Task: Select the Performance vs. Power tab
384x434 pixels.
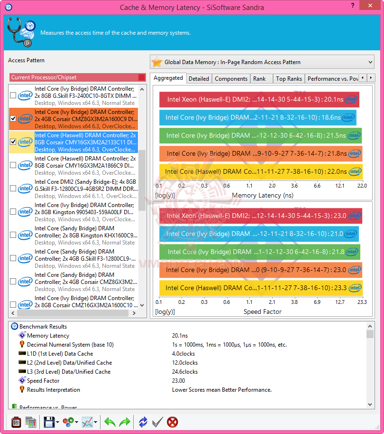Action: (x=331, y=79)
